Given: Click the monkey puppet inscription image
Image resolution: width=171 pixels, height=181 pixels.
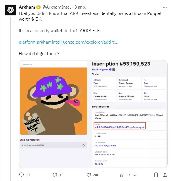Looking at the screenshot, I should click(x=54, y=101).
